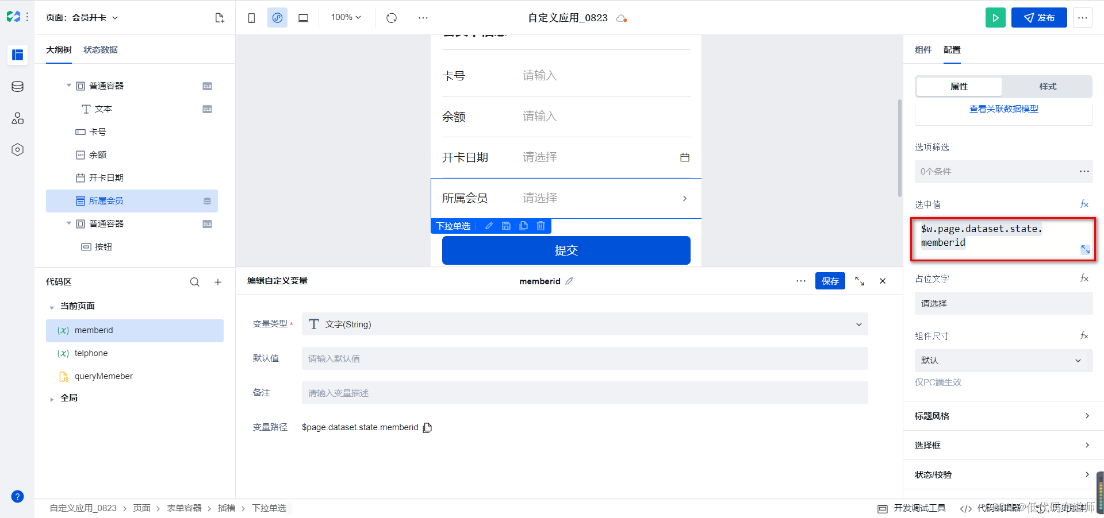Switch to the 状态数据 tab

(101, 50)
